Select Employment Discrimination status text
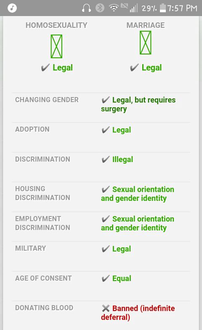Image resolution: width=202 pixels, height=330 pixels. (x=138, y=223)
